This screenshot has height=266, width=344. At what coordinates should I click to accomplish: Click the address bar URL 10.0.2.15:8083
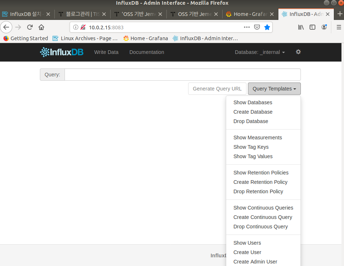pyautogui.click(x=106, y=28)
